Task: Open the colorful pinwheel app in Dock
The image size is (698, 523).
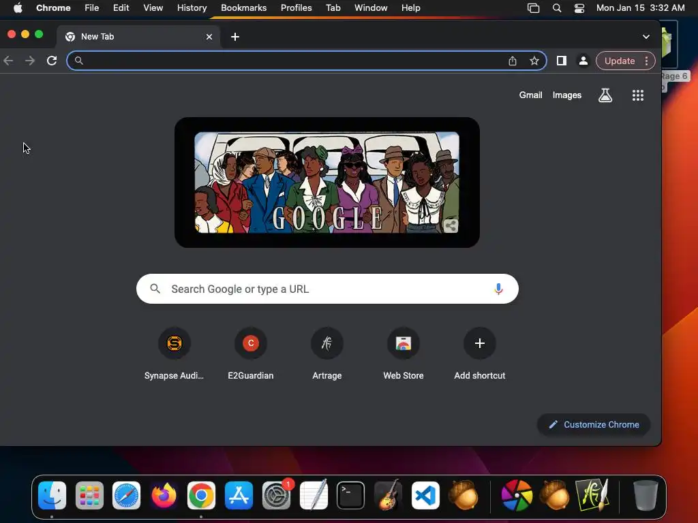Action: (517, 496)
